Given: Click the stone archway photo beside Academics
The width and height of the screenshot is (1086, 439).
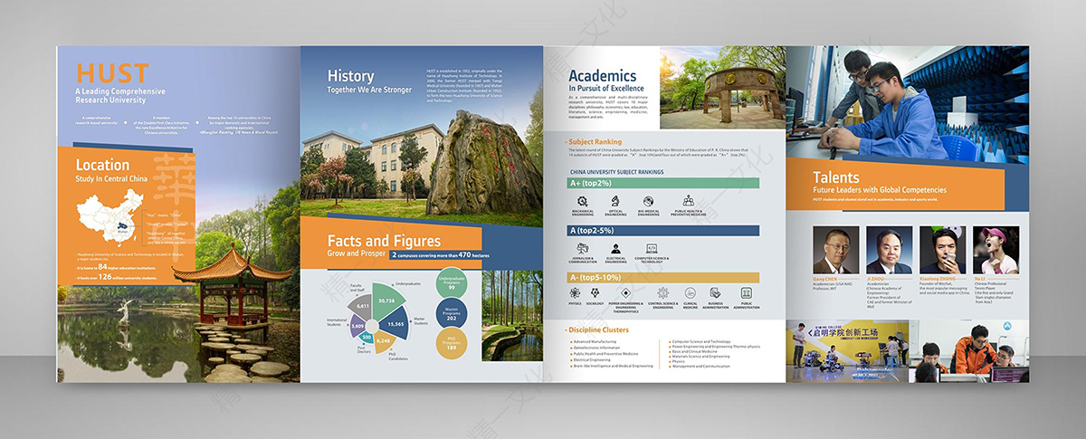Looking at the screenshot, I should pyautogui.click(x=722, y=89).
